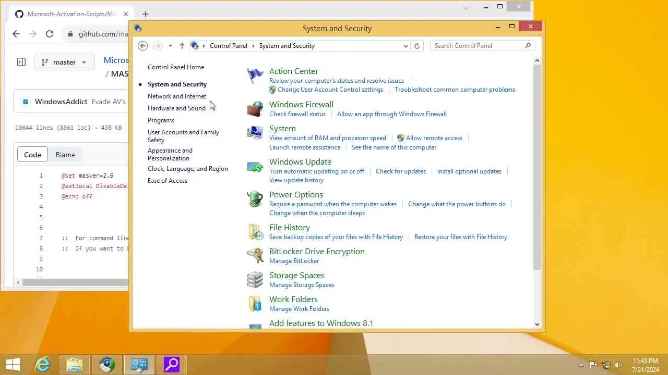Screen dimensions: 668x375
Task: Open the Action Center flag icon
Action: (255, 76)
